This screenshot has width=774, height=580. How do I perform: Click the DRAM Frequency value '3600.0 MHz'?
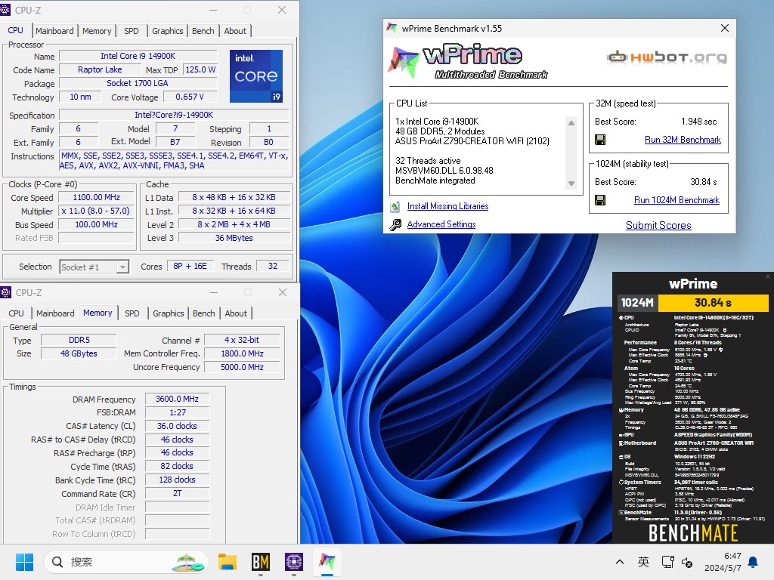pos(177,399)
